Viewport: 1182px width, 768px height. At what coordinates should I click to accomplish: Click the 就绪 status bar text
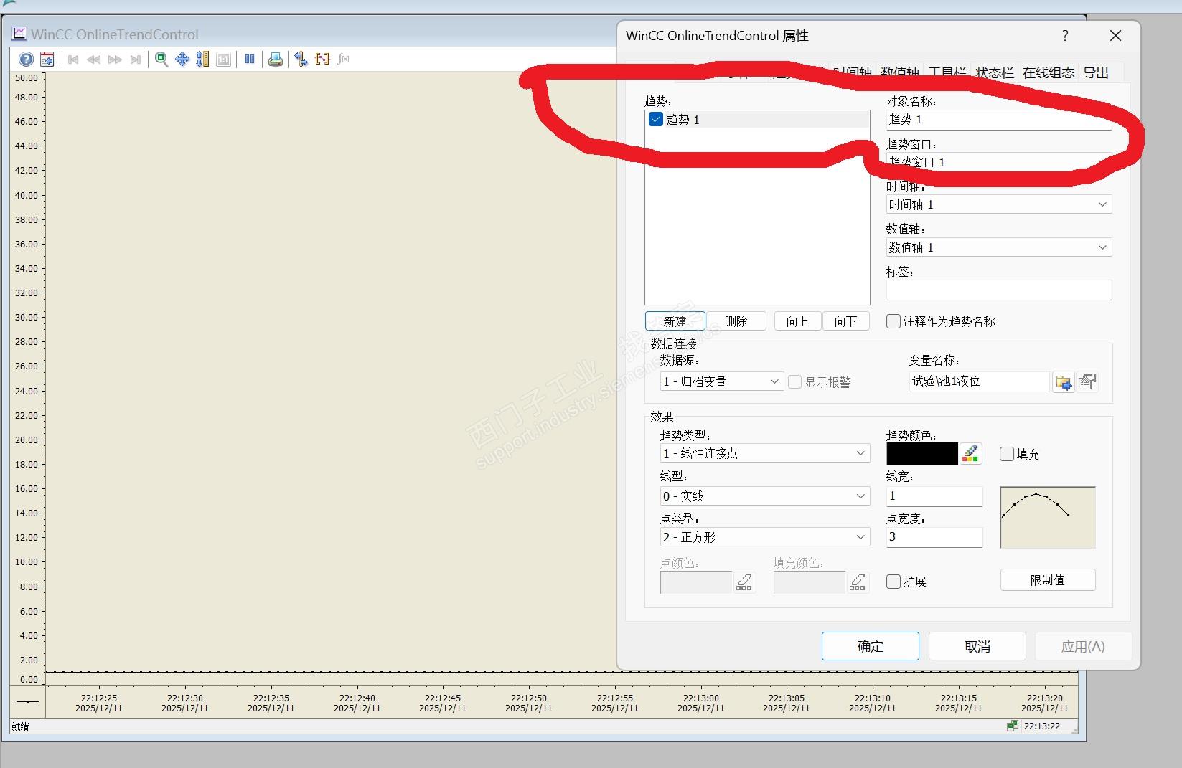(x=20, y=726)
